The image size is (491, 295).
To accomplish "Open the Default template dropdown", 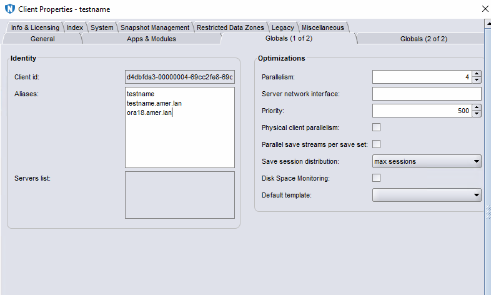I will (427, 195).
